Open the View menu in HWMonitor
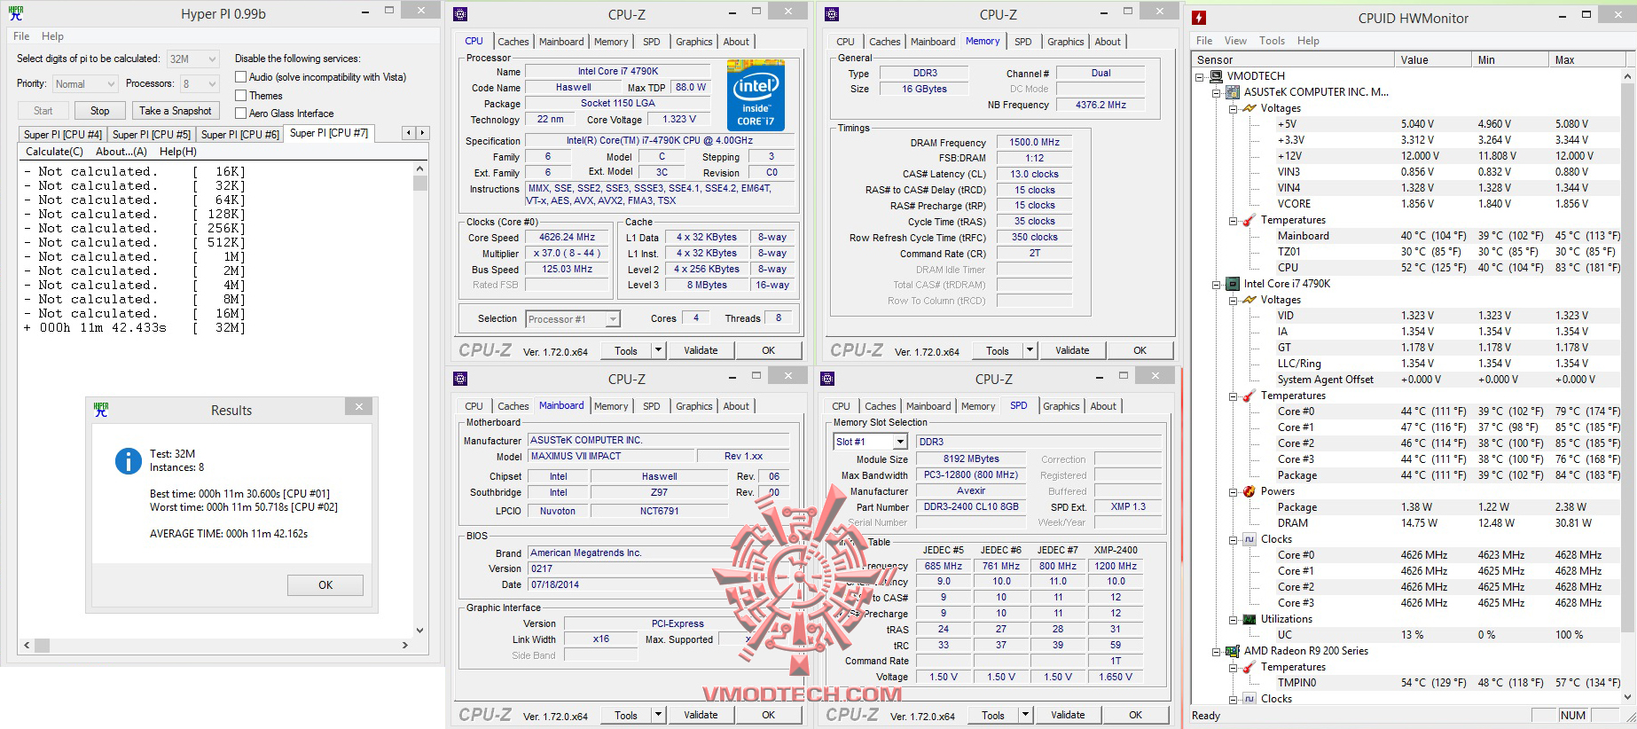 [1235, 41]
